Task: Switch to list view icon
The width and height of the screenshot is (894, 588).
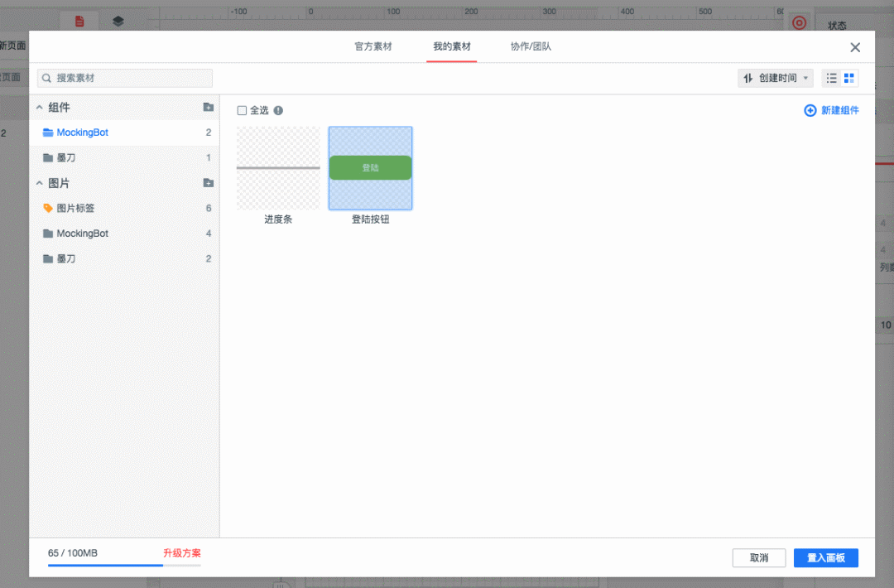Action: pyautogui.click(x=831, y=78)
